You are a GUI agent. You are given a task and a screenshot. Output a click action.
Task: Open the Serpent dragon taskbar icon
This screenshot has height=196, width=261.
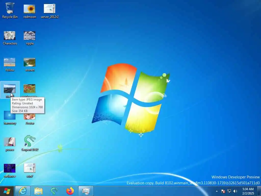54,191
